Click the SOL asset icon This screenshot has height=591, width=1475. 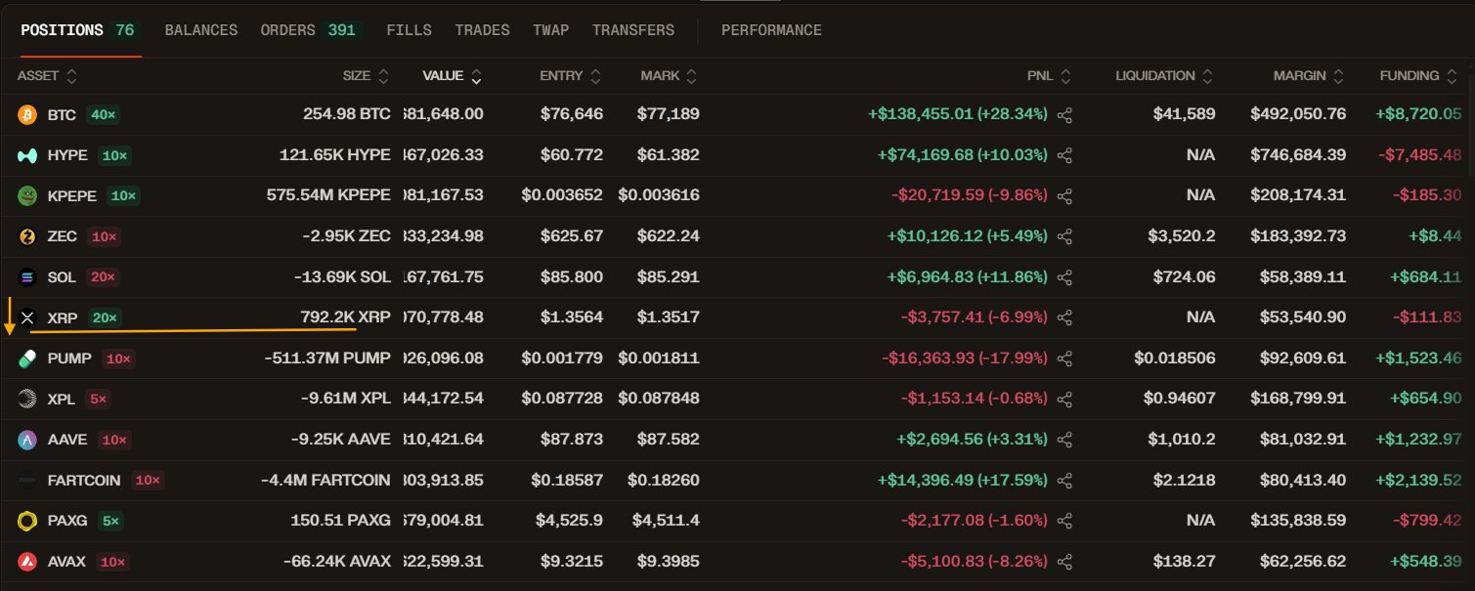[x=27, y=277]
